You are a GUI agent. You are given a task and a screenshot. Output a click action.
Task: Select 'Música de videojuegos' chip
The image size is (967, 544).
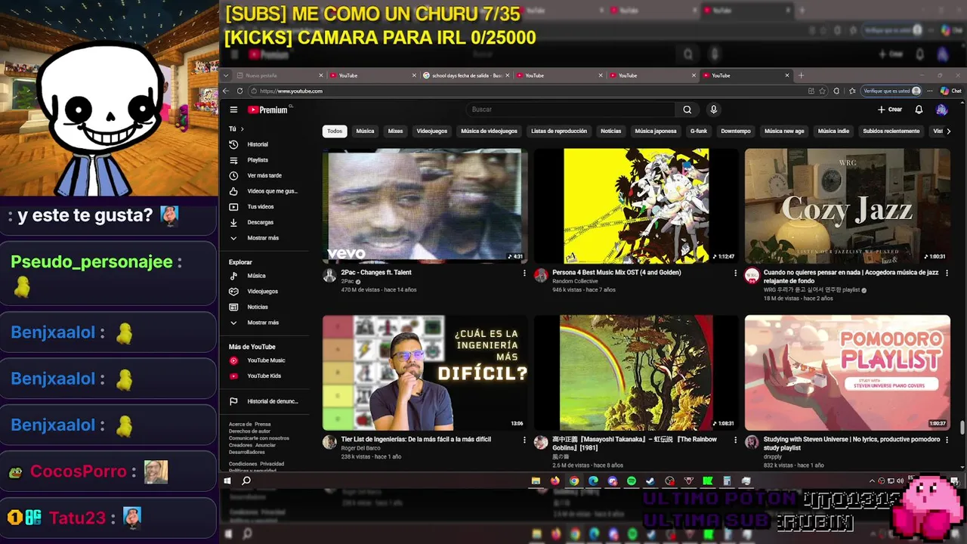point(489,131)
